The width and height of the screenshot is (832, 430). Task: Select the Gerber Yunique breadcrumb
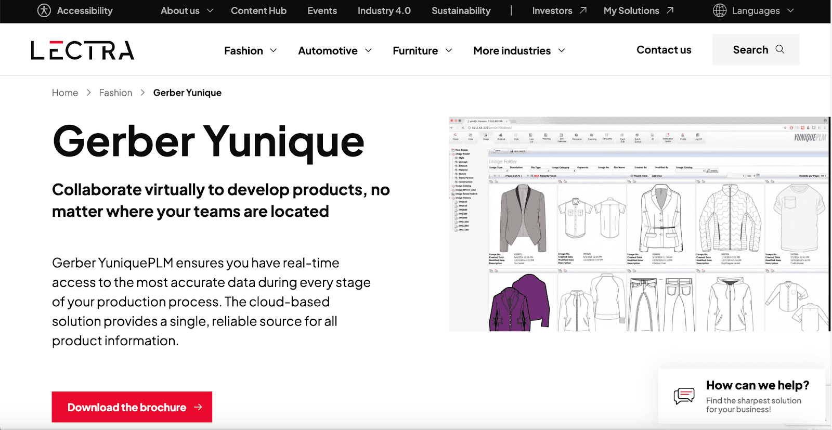coord(187,93)
